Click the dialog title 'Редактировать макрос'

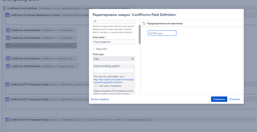point(135,15)
